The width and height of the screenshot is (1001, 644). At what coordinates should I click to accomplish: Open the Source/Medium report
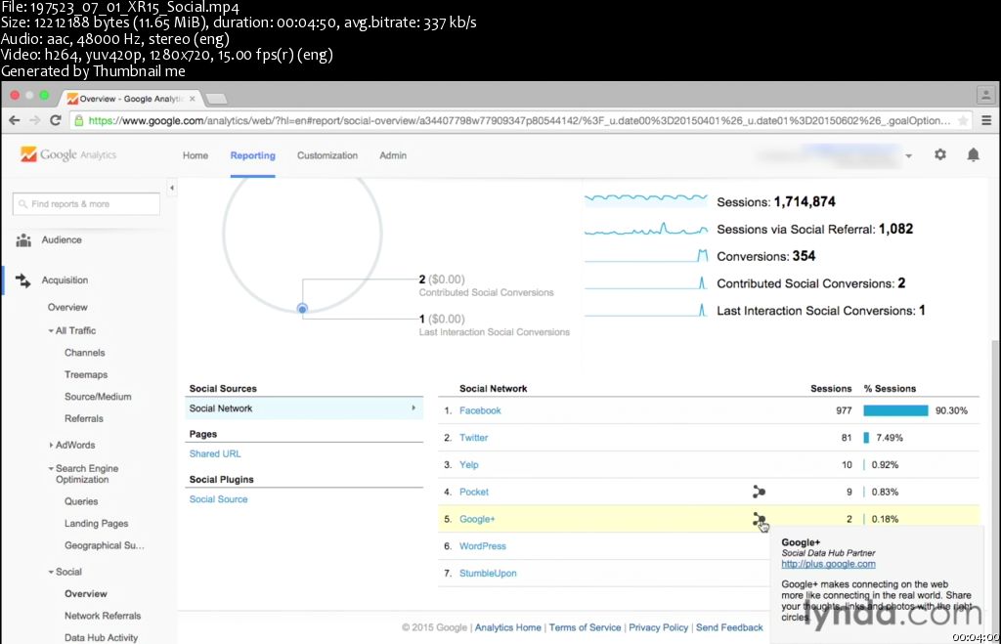point(98,397)
